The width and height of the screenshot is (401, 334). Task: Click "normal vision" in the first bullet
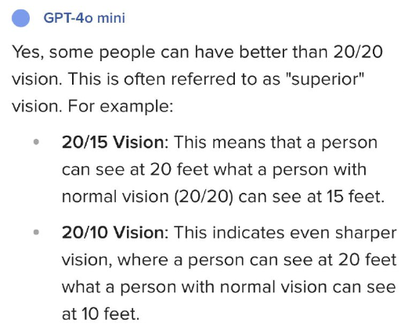tap(115, 197)
